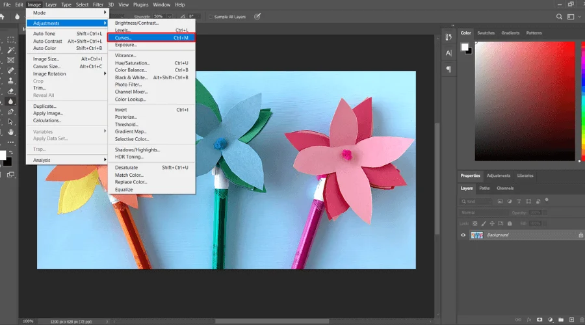This screenshot has height=325, width=585.
Task: Open the Search magnifier icon
Action: (559, 16)
